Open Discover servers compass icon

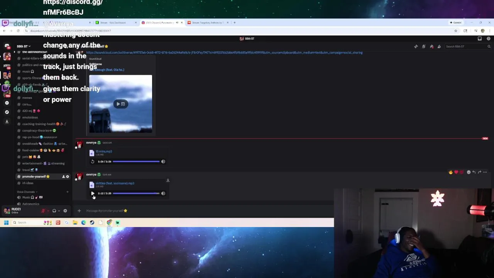pos(7,112)
